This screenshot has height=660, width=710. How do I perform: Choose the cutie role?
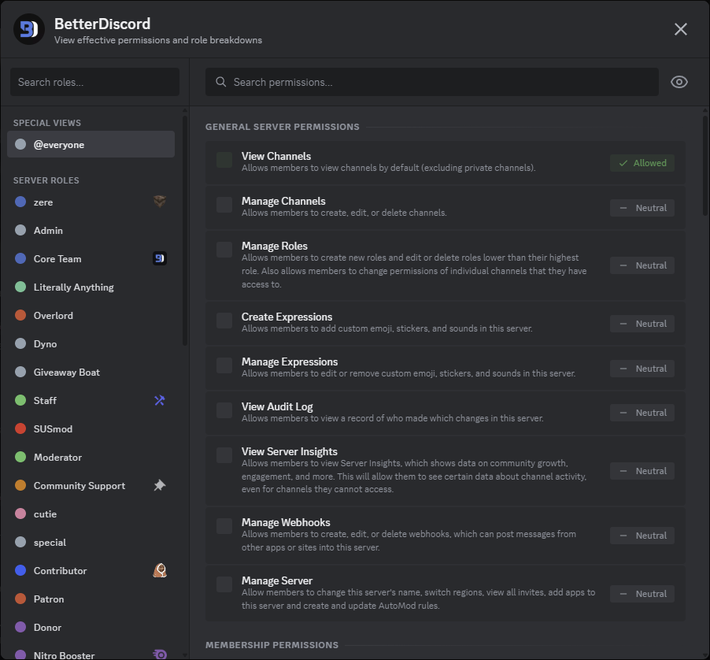tap(91, 514)
